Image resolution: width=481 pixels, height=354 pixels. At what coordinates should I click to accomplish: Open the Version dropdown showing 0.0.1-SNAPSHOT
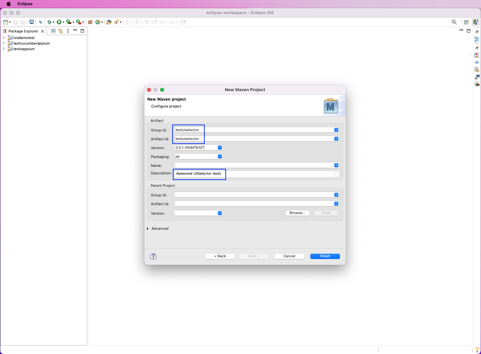tap(220, 147)
